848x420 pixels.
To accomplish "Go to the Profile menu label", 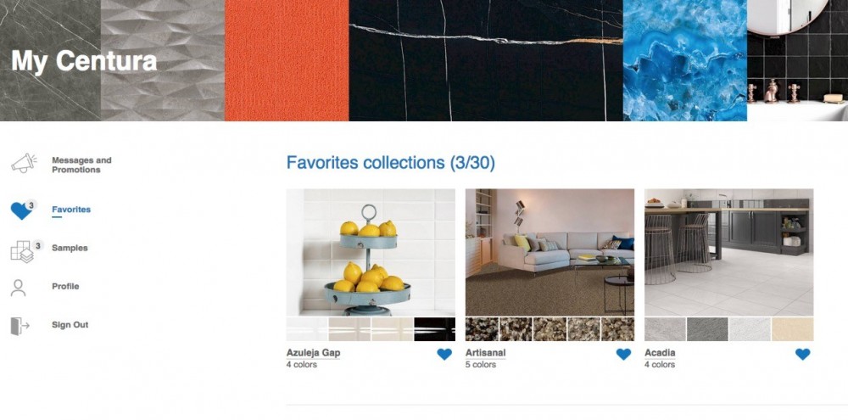I will pyautogui.click(x=65, y=286).
